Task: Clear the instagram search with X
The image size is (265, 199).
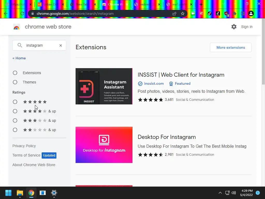Action: 61,45
